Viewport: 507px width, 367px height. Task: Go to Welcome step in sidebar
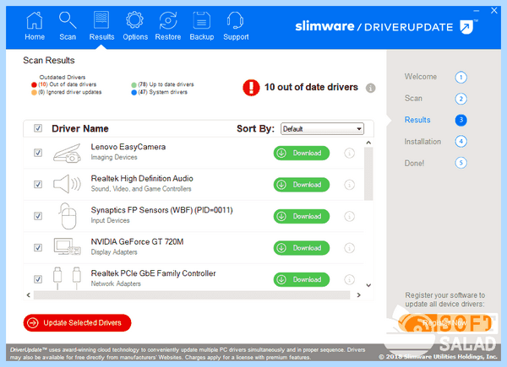tap(420, 77)
